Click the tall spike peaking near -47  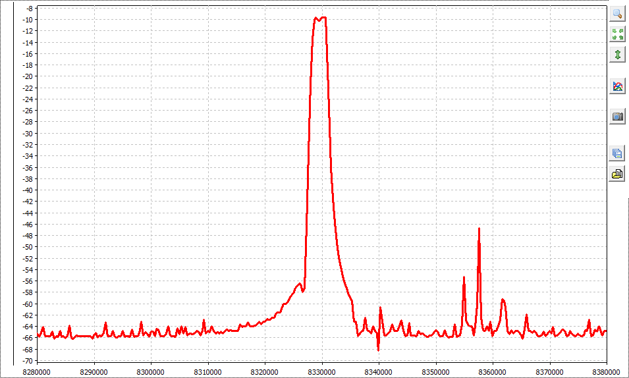479,229
